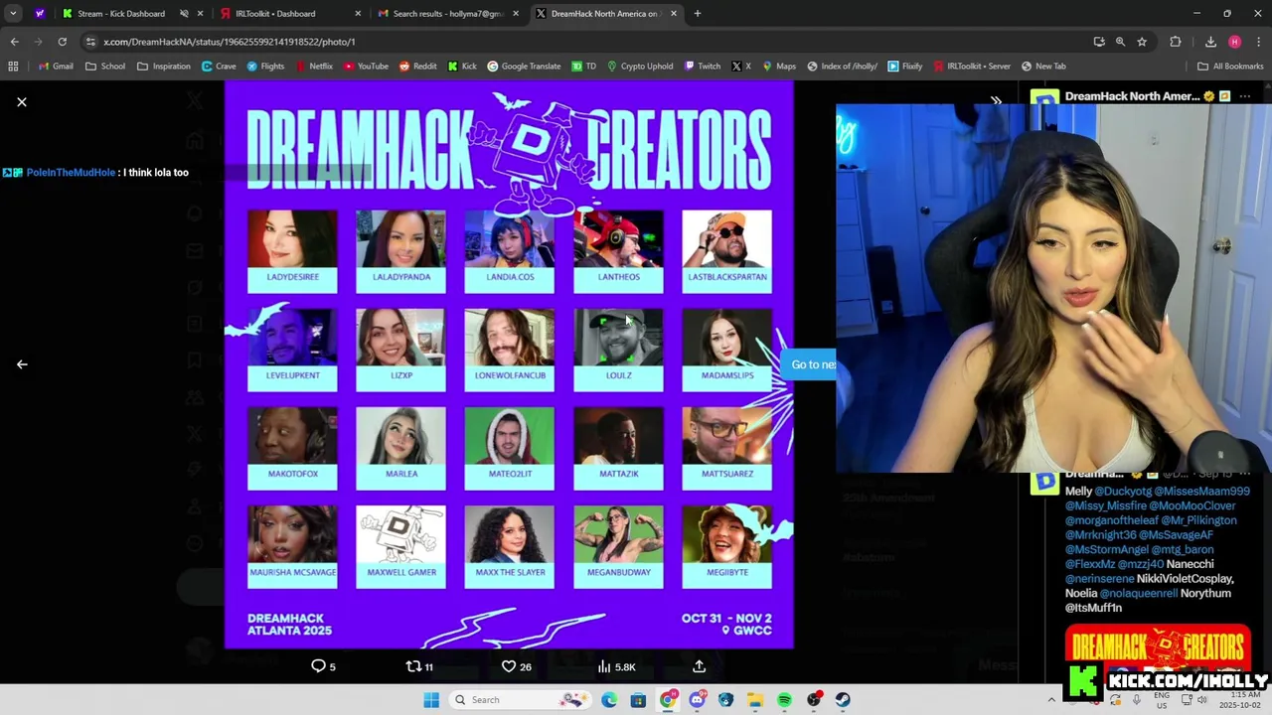Go to previous photo using left arrow
The width and height of the screenshot is (1272, 715).
pos(22,364)
